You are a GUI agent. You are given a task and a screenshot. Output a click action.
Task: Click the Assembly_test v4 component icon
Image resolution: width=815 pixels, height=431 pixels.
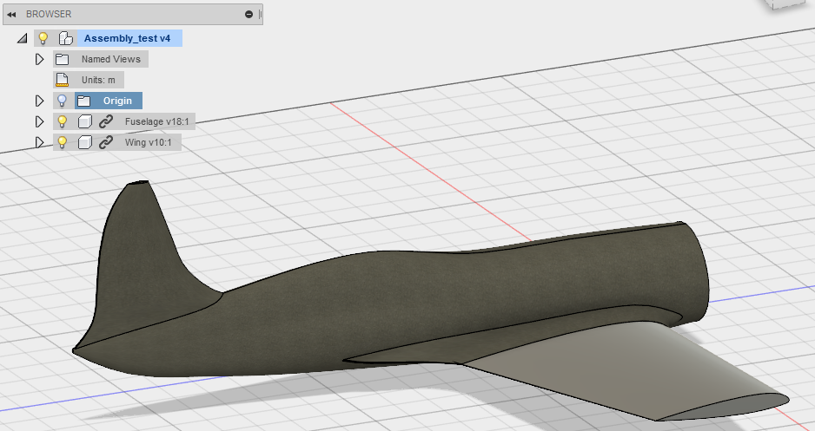64,38
